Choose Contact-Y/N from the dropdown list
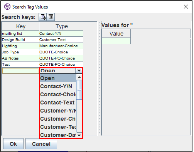This screenshot has height=152, width=194. pyautogui.click(x=58, y=86)
